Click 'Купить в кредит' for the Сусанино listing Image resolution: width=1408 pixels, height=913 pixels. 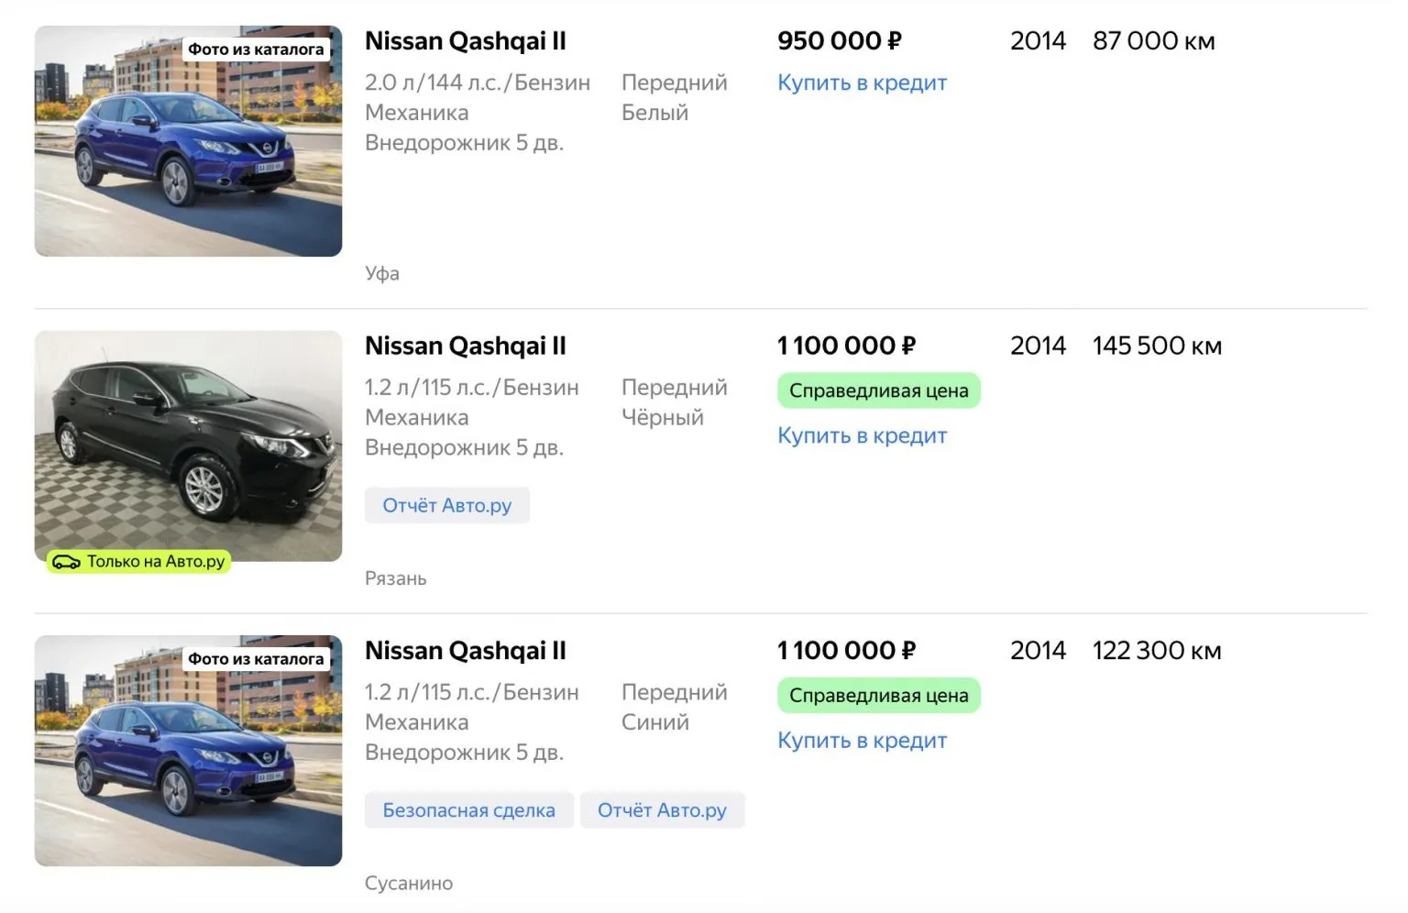point(862,741)
